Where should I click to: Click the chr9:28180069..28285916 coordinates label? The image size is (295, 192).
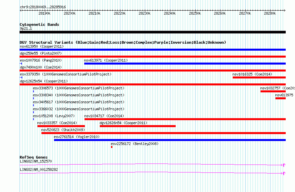pyautogui.click(x=43, y=7)
